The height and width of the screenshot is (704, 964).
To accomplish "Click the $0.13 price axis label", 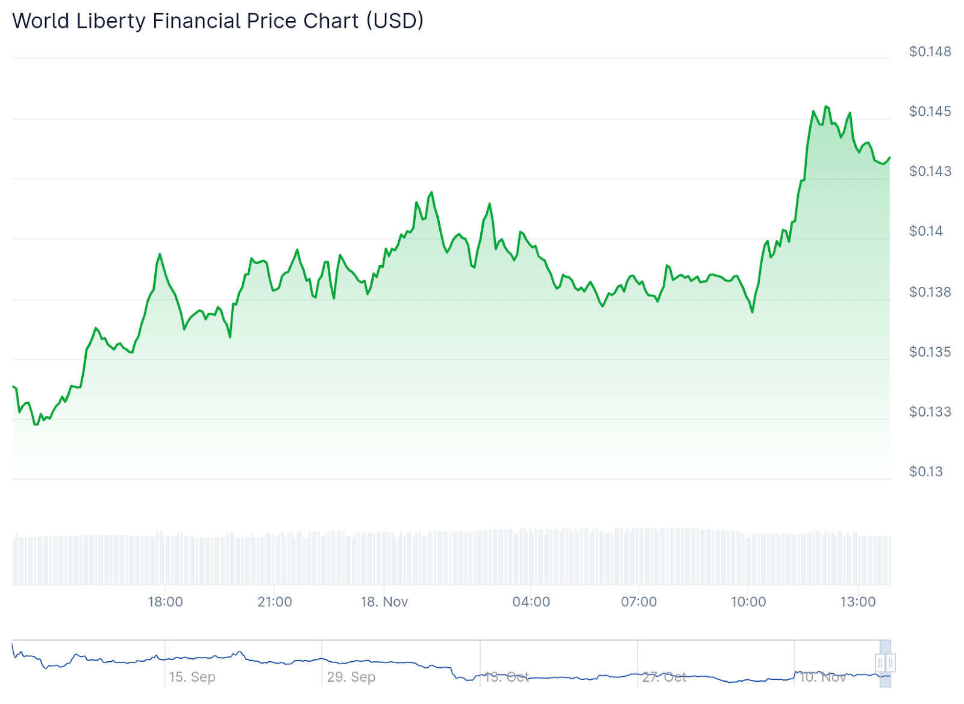I will pyautogui.click(x=926, y=472).
